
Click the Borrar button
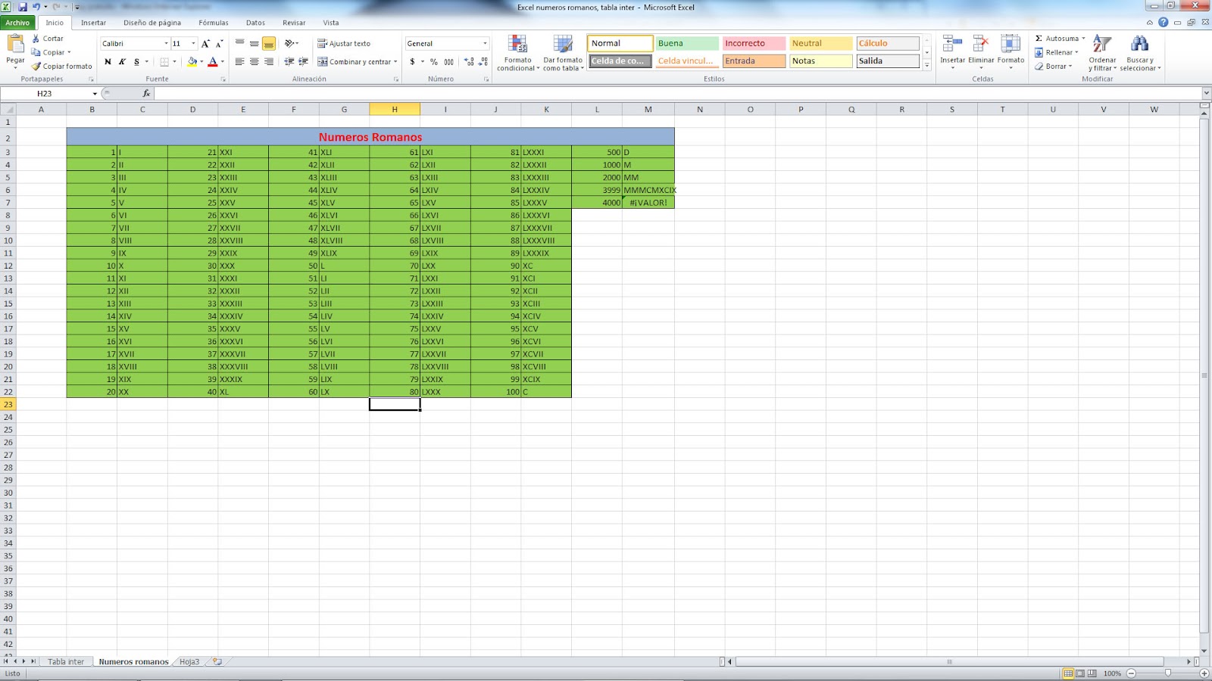point(1054,66)
